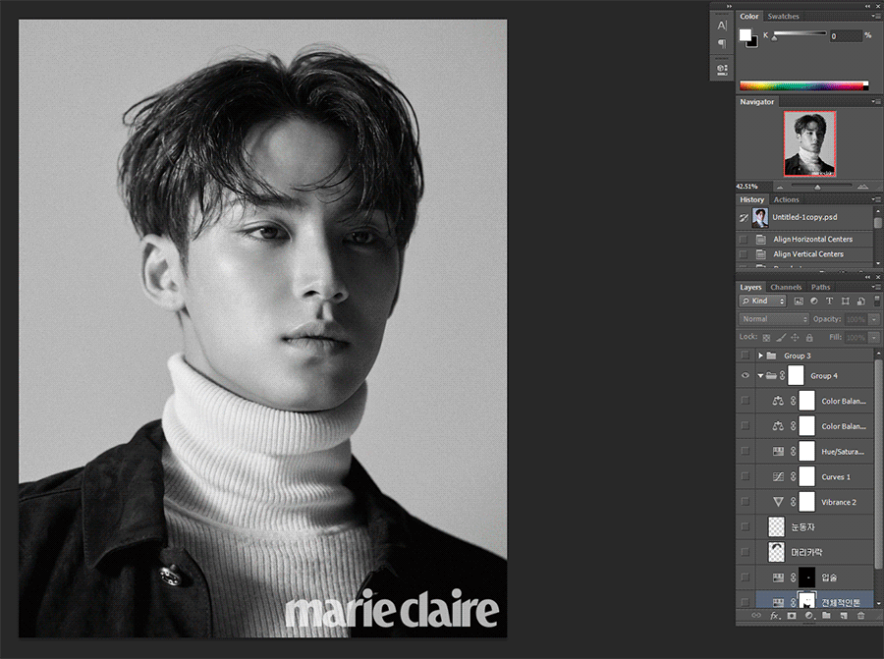Click the Curves 1 adjustment icon
This screenshot has height=659, width=884.
point(778,477)
